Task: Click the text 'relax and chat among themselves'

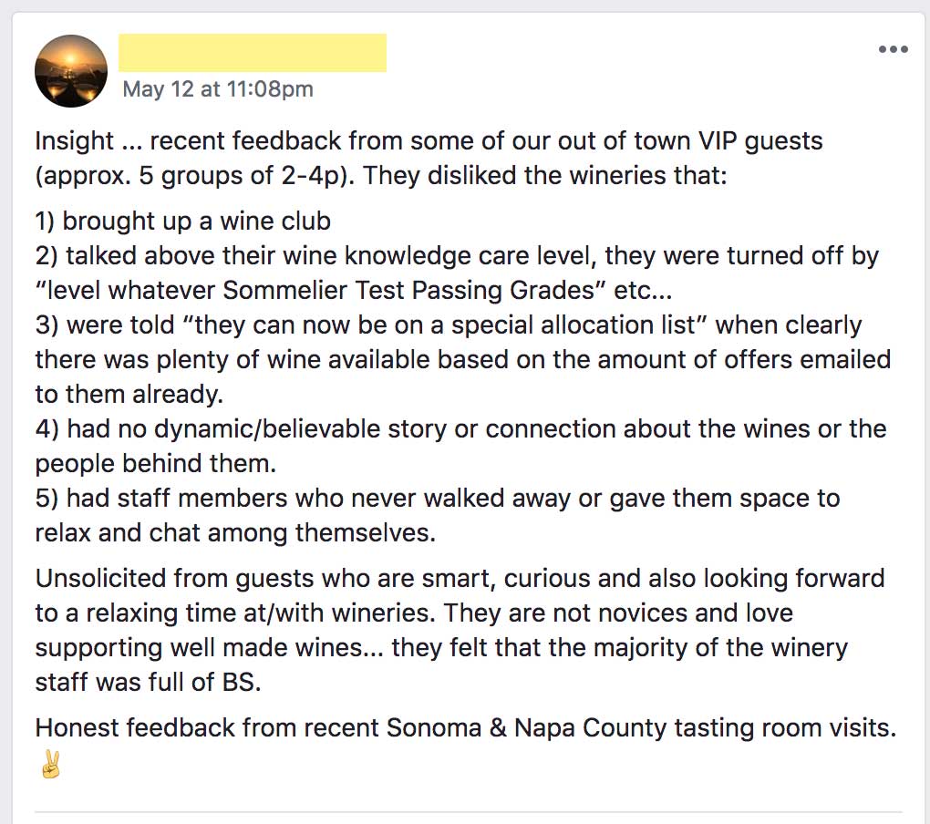Action: tap(235, 533)
